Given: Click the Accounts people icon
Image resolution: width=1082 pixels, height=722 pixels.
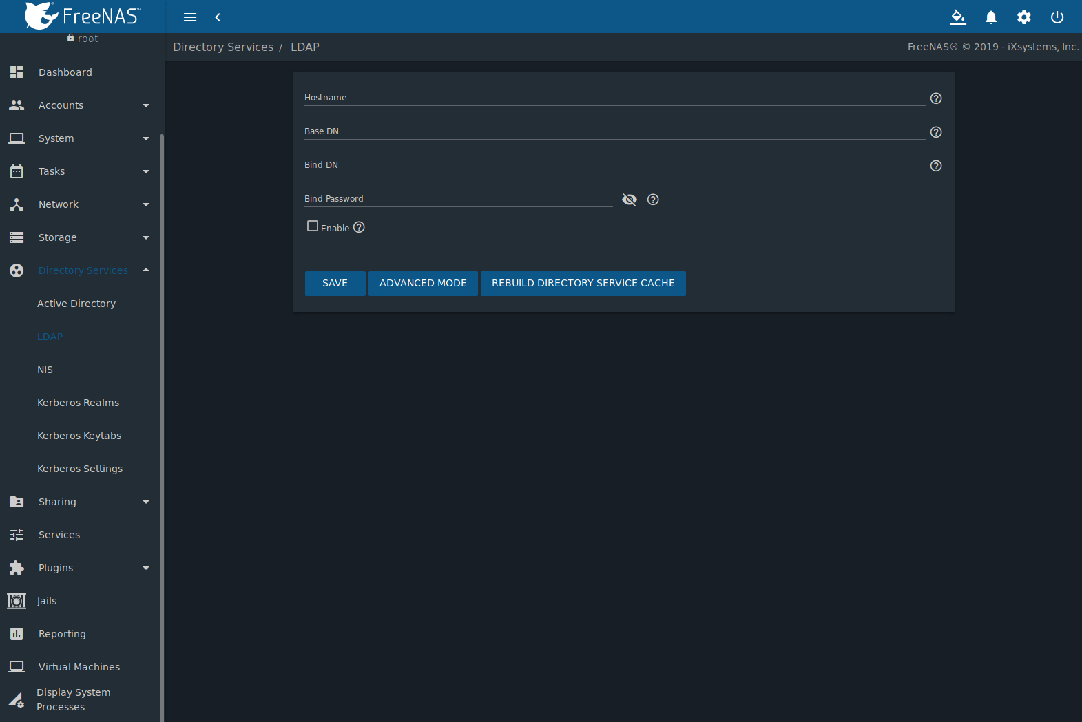Looking at the screenshot, I should (17, 105).
